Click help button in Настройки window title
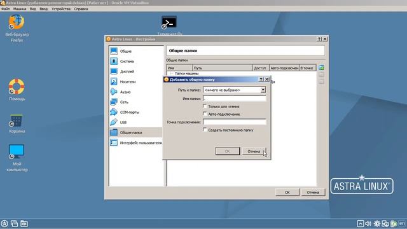 319,39
